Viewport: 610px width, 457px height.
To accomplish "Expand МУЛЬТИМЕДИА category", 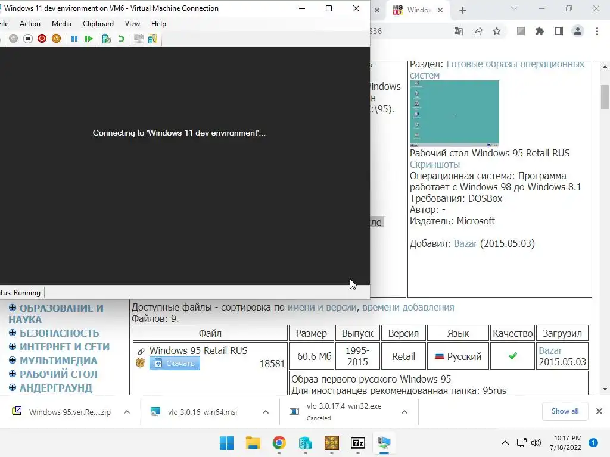I will 13,360.
